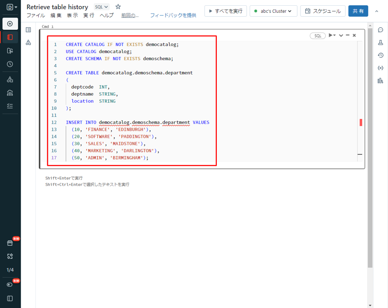Star the notebook as favorite
This screenshot has width=388, height=308.
[x=118, y=7]
